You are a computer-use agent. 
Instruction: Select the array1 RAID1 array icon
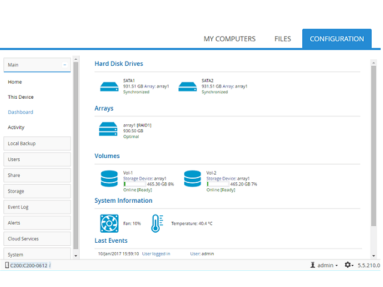(x=108, y=129)
